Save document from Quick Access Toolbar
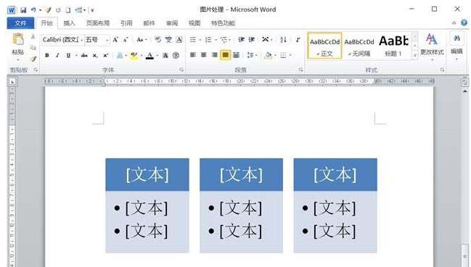 [23, 10]
